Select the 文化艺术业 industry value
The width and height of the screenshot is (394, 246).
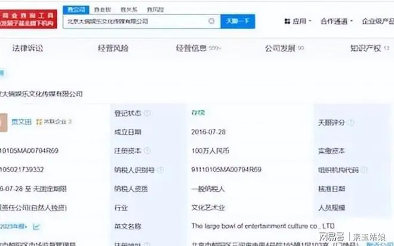click(208, 208)
